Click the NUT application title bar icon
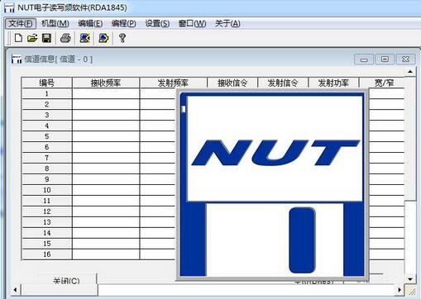This screenshot has width=421, height=299. [x=9, y=8]
